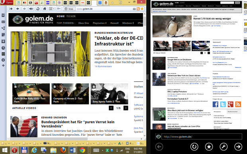Image resolution: width=247 pixels, height=154 pixels.
Task: Add a new tab with the plus button
Action: coord(112,3)
